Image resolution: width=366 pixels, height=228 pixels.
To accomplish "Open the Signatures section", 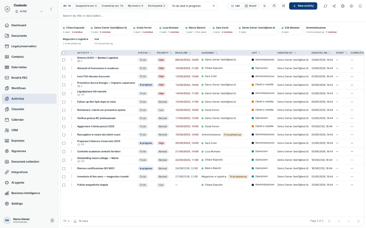I will click(x=29, y=151).
